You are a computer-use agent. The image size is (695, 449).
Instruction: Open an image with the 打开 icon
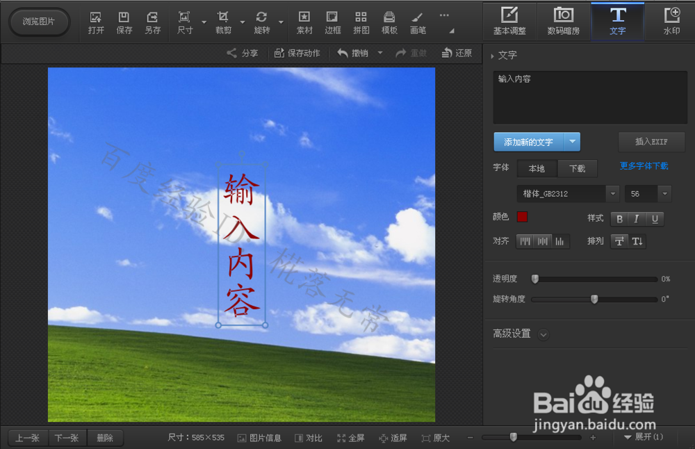click(x=96, y=23)
